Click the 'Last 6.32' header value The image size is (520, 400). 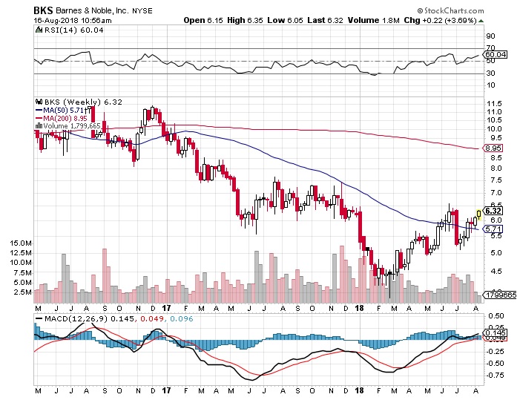[x=326, y=20]
